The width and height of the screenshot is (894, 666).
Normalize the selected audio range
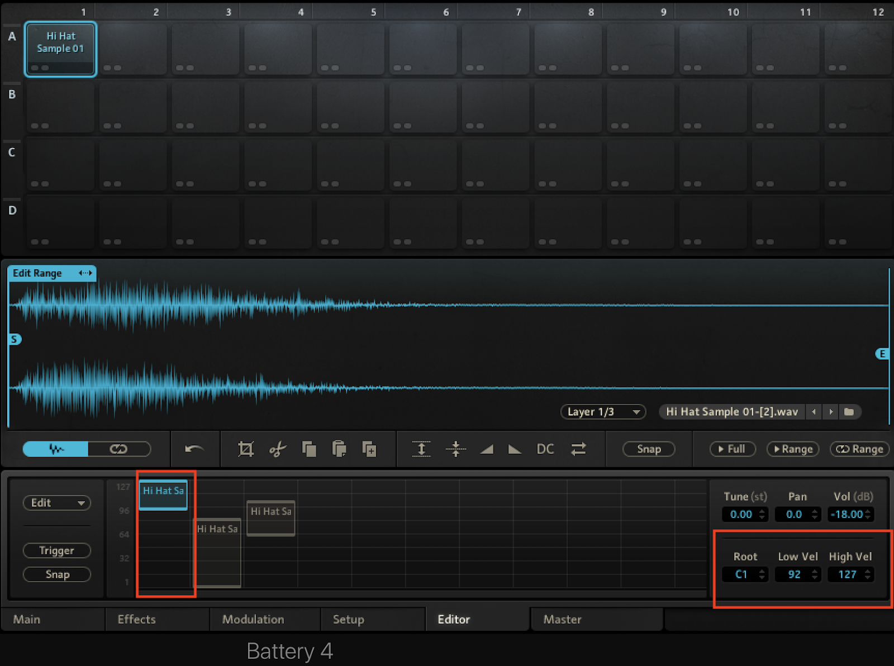tap(421, 449)
